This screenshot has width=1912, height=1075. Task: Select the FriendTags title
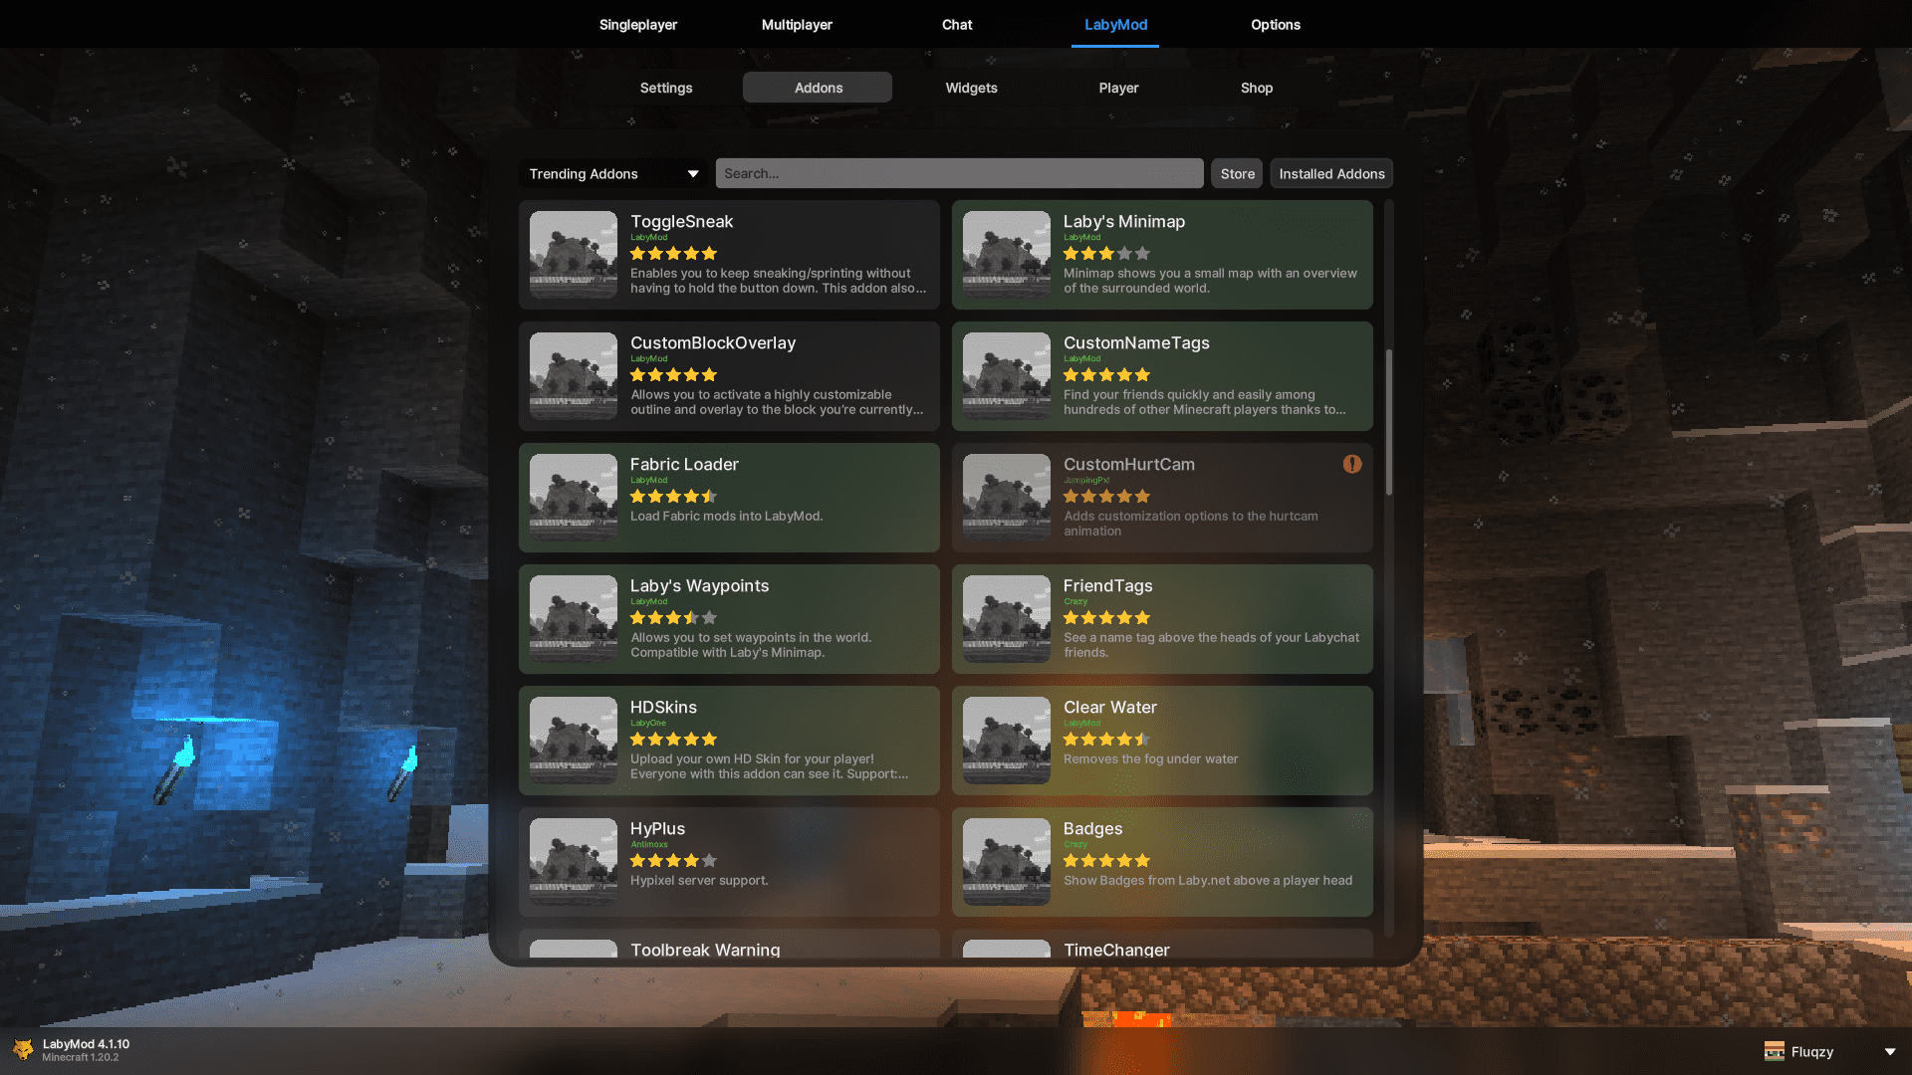(x=1107, y=585)
